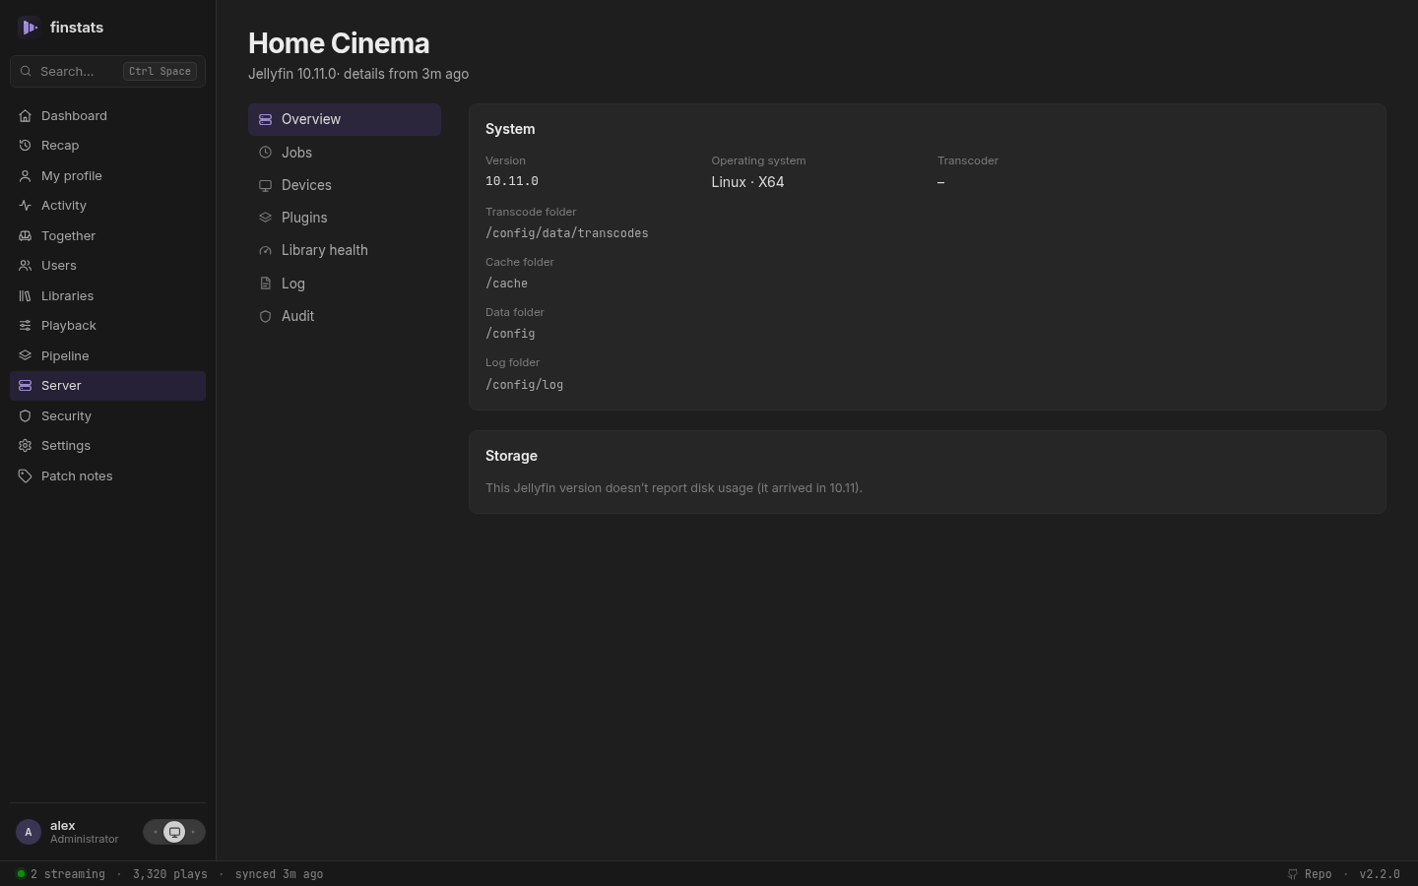Click the Jobs clock icon
Image resolution: width=1418 pixels, height=886 pixels.
(x=265, y=153)
